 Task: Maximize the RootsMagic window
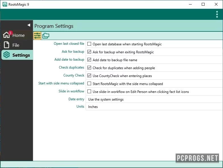pos(203,4)
